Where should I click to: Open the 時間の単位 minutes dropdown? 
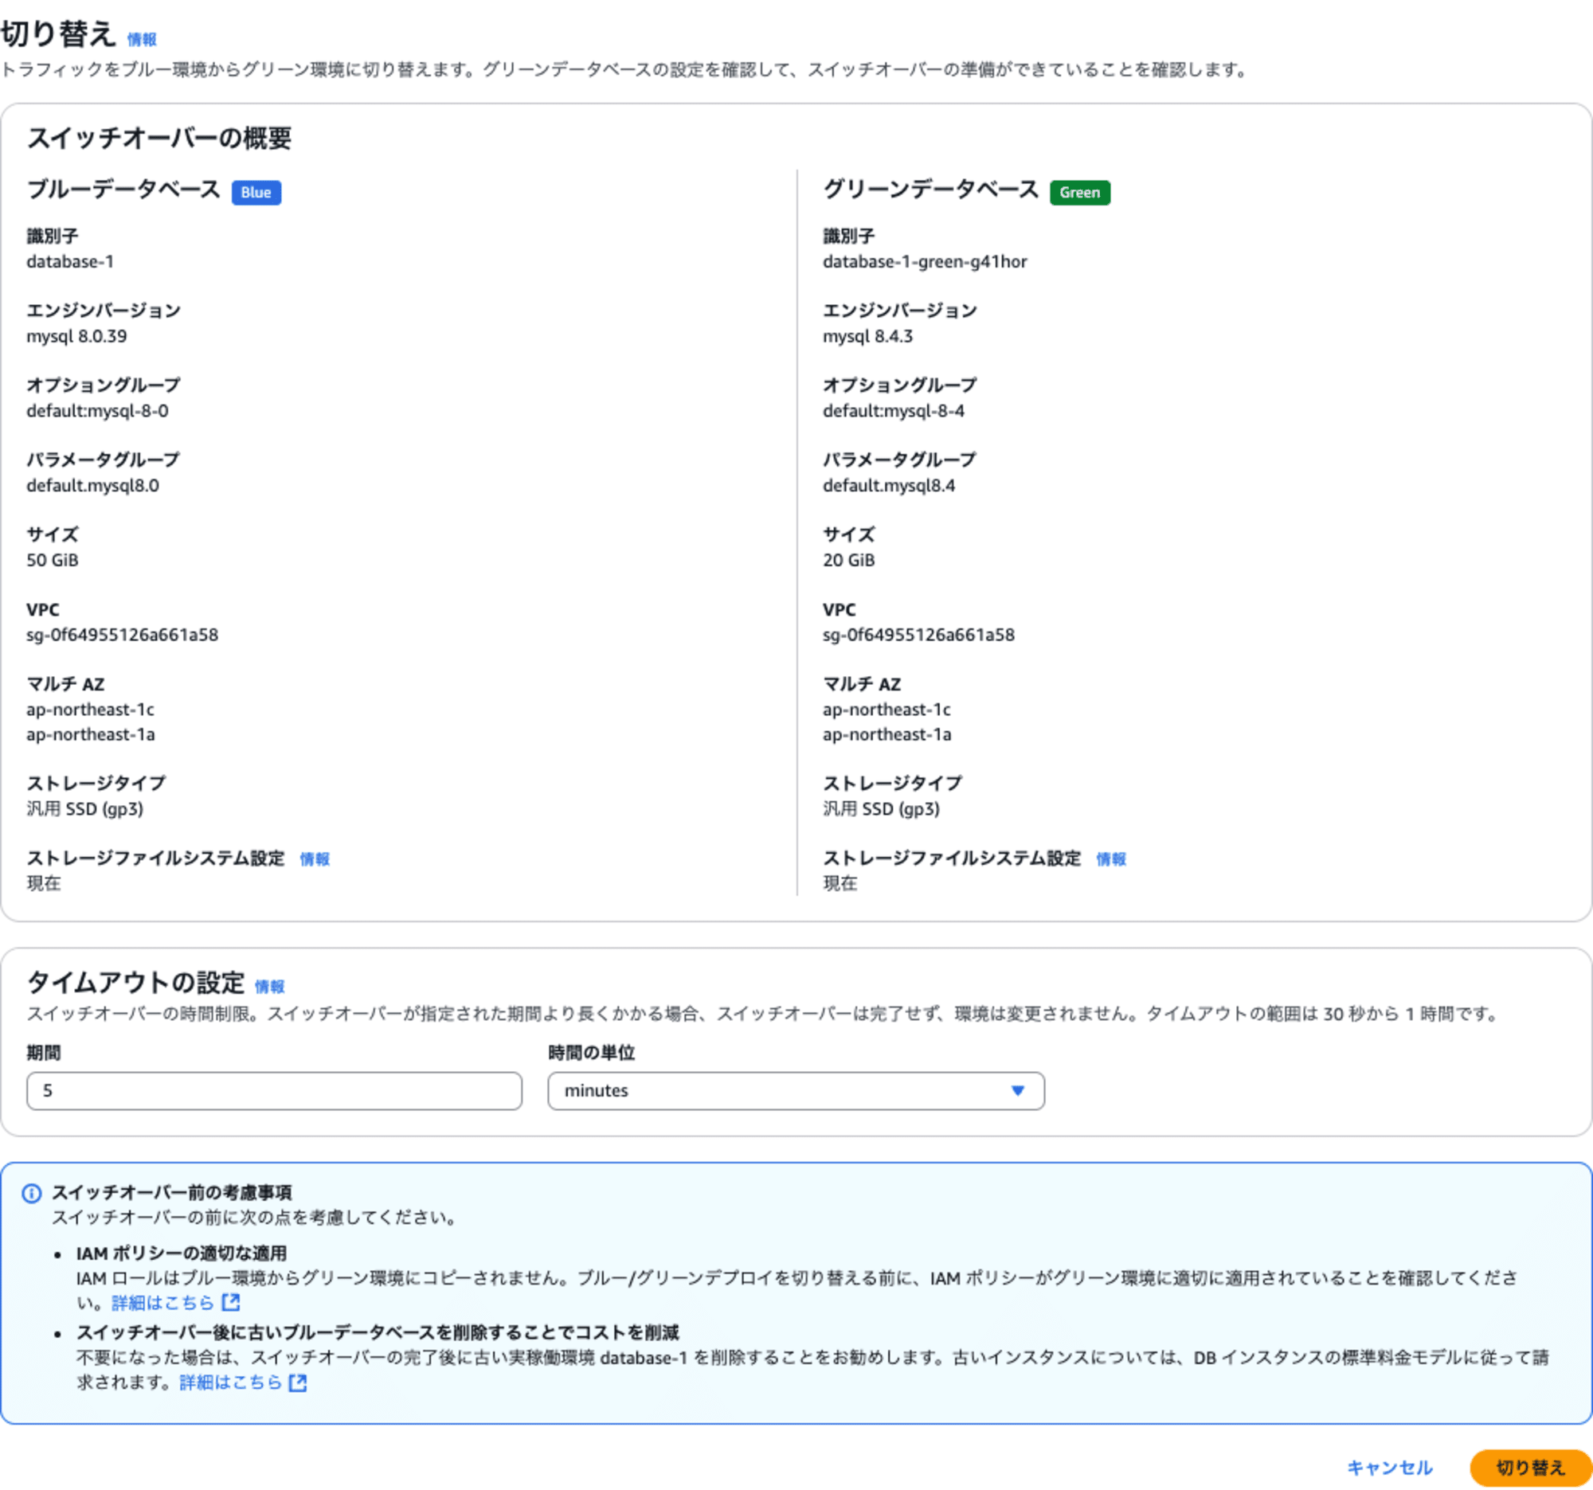(796, 1090)
